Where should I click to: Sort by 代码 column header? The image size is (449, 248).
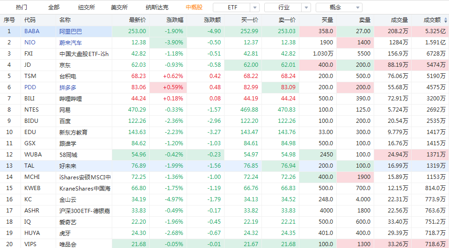point(30,20)
